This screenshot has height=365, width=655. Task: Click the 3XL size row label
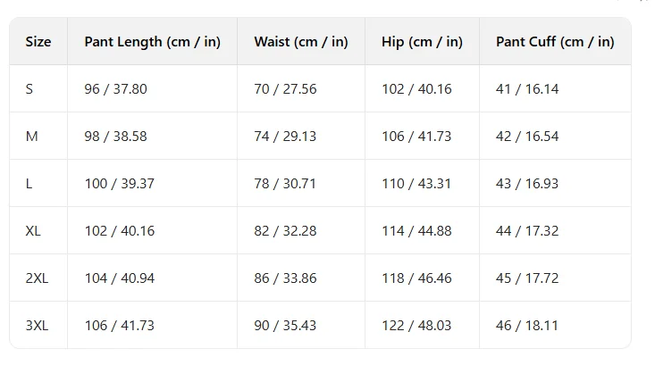[x=37, y=326]
